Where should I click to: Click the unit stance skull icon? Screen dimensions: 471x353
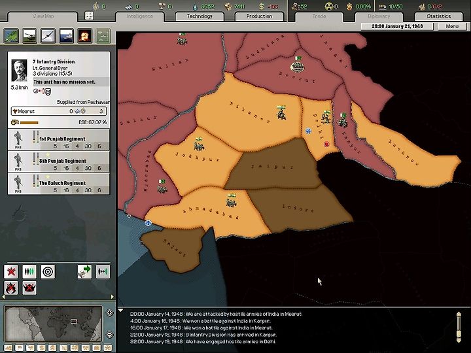[x=48, y=92]
